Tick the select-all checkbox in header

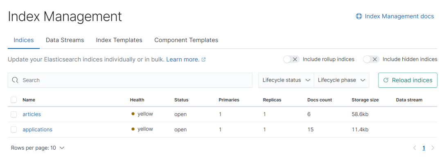[x=14, y=100]
